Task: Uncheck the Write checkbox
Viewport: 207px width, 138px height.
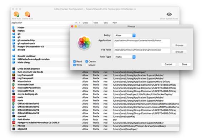Action: pos(75,65)
